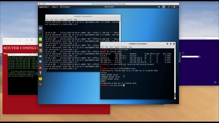Open the yellow round dock icon
The height and width of the screenshot is (123, 219).
coord(40,79)
